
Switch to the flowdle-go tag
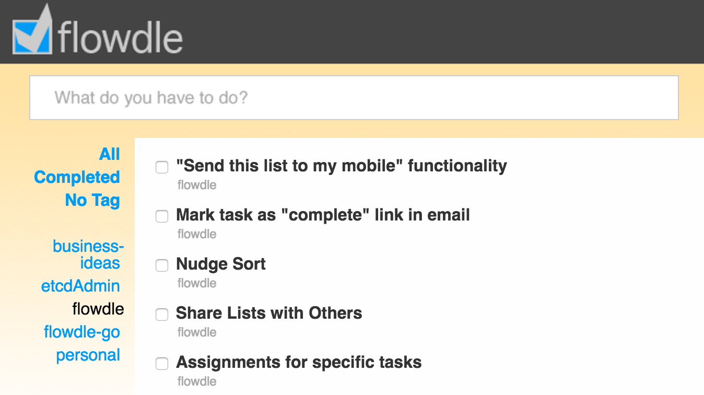click(82, 332)
